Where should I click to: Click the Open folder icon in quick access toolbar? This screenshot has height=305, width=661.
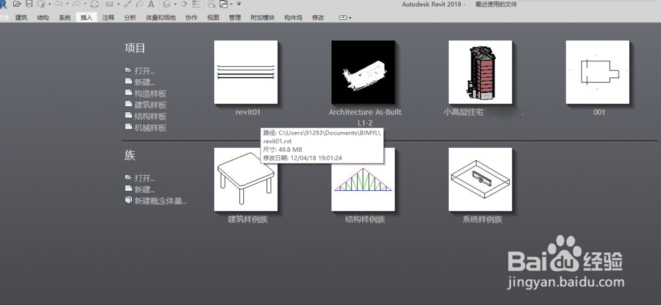[x=17, y=4]
